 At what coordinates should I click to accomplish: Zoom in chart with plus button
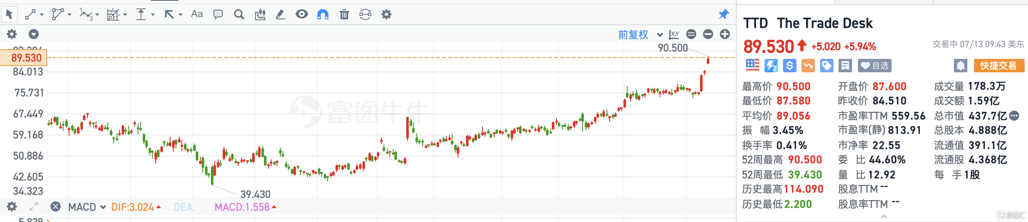[x=725, y=34]
